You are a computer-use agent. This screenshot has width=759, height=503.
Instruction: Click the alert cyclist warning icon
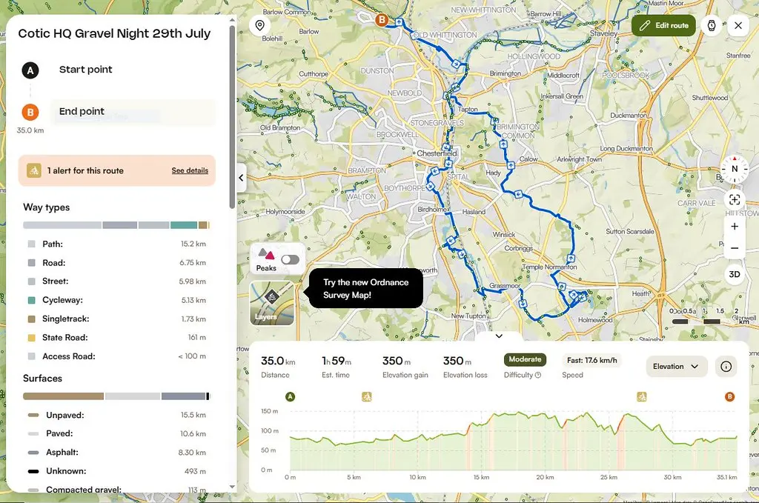(x=34, y=170)
